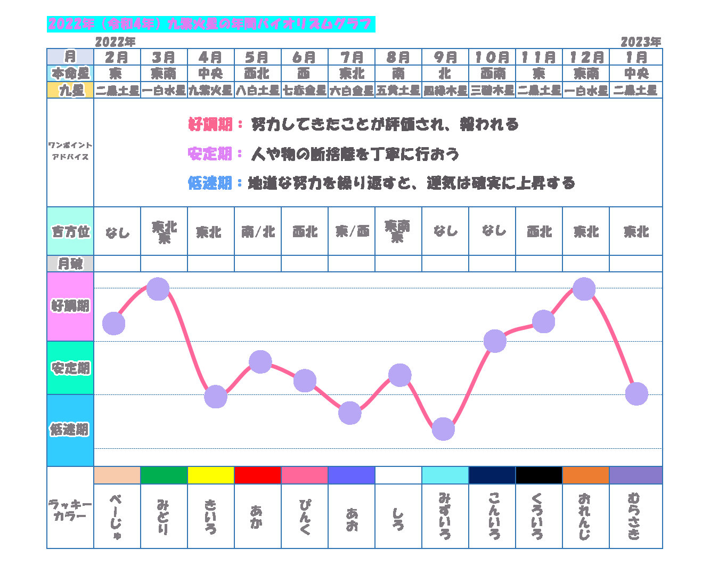Click the green みどり lucky color swatch
This screenshot has width=710, height=565.
pos(164,475)
